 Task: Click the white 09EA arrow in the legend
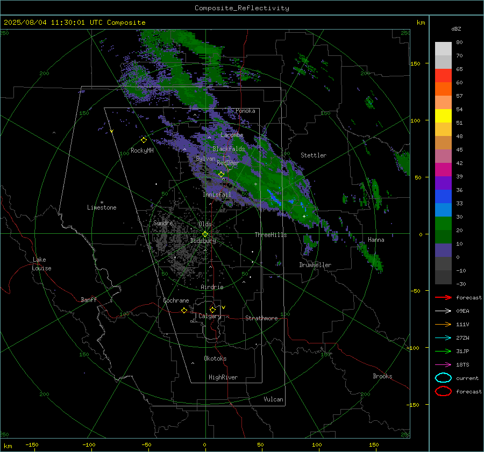coord(443,311)
